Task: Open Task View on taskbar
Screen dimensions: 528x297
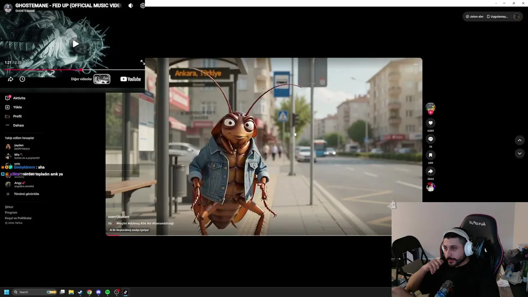Action: pos(62,292)
